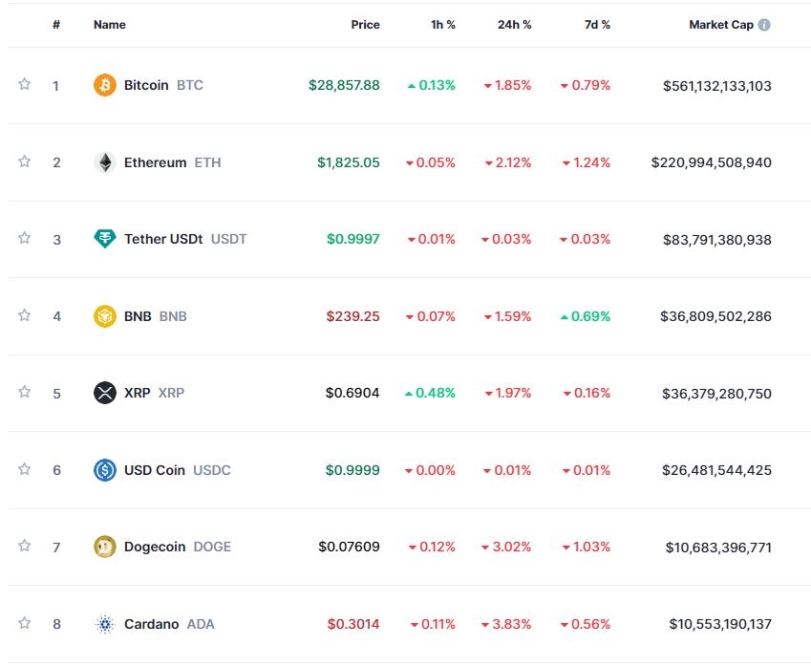Click the 7d % column header

coord(598,25)
